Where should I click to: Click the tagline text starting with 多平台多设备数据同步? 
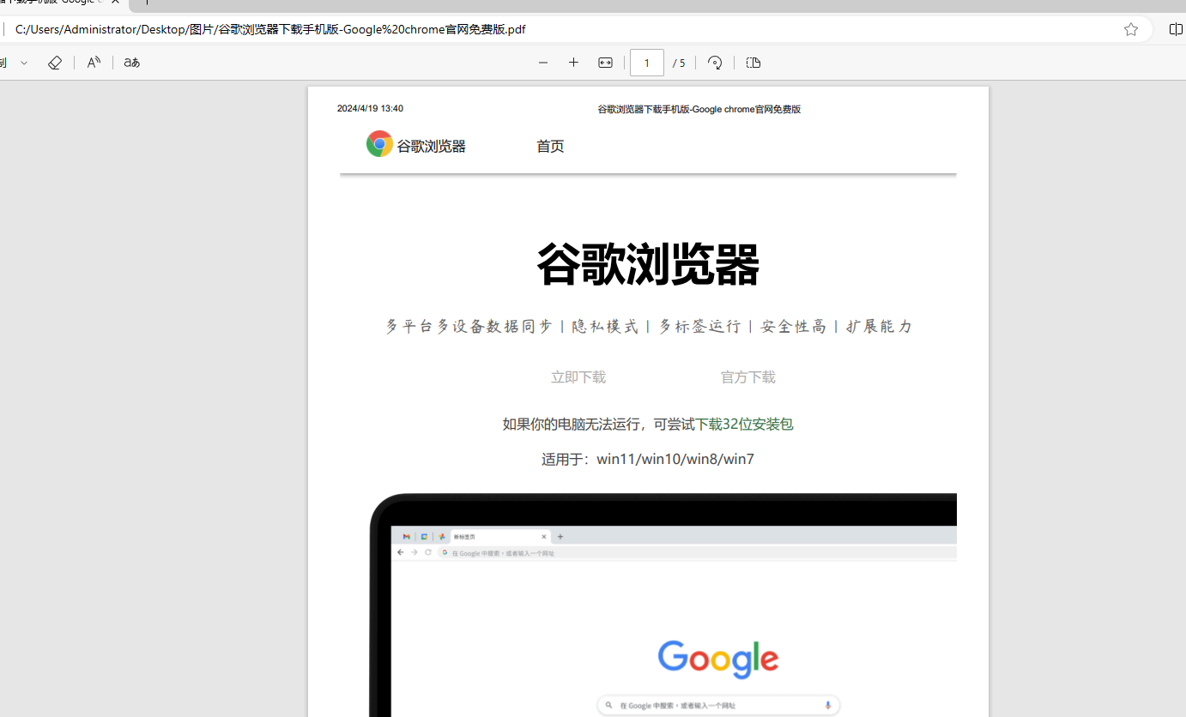648,326
